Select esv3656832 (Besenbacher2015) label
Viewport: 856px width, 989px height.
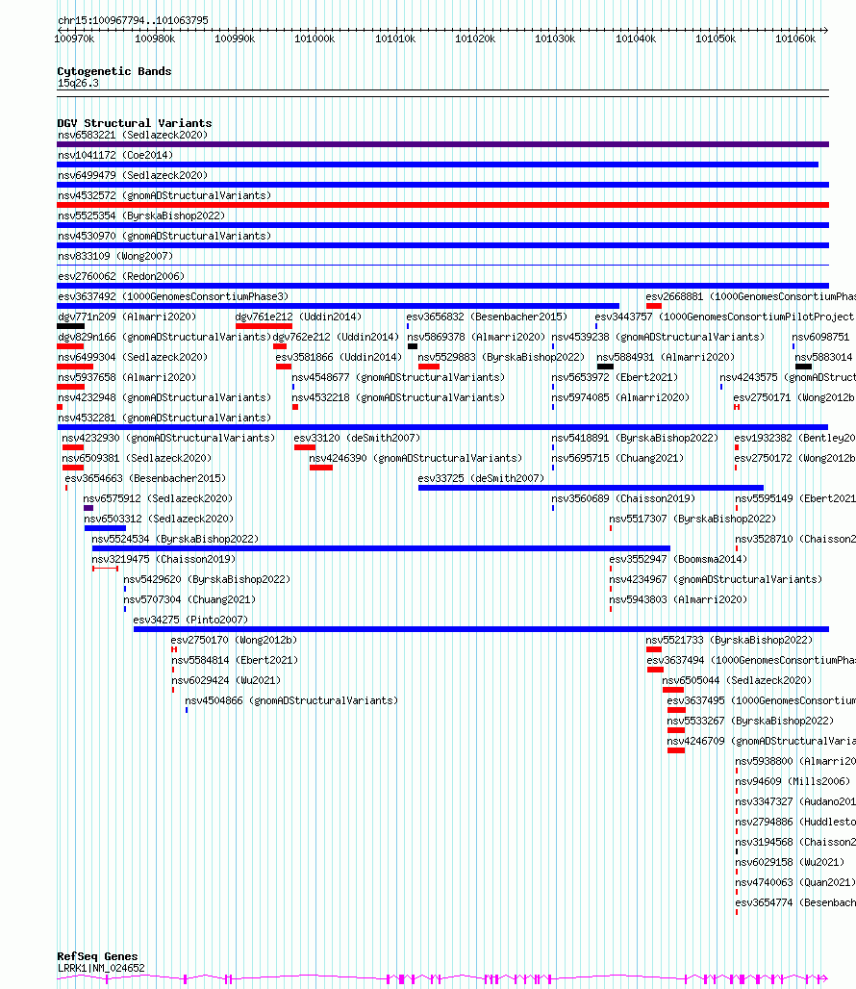pos(487,317)
